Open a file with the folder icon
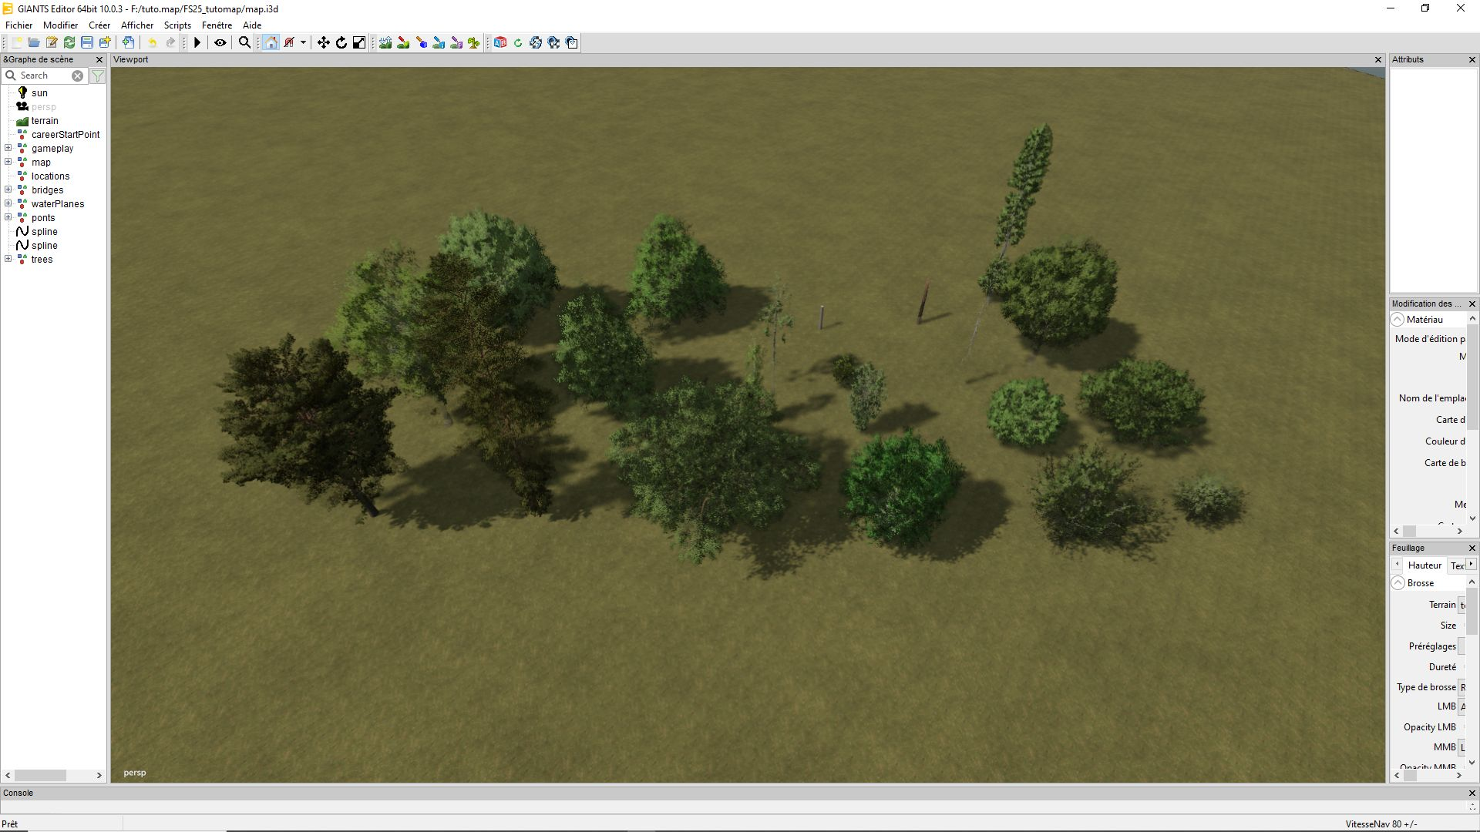 click(x=34, y=42)
